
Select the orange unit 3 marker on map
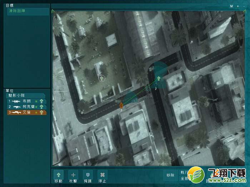[121, 105]
